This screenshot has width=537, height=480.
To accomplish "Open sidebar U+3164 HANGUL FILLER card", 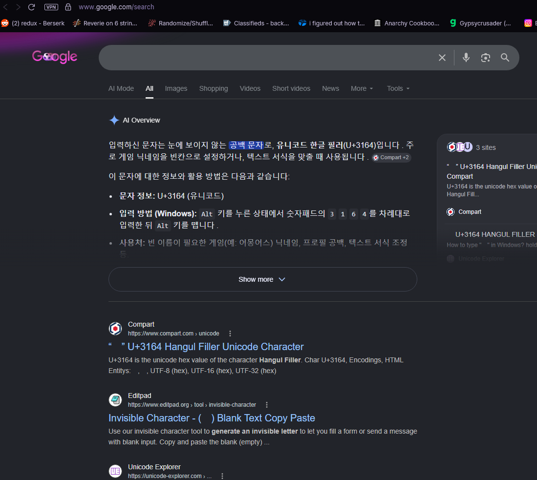I will (495, 234).
